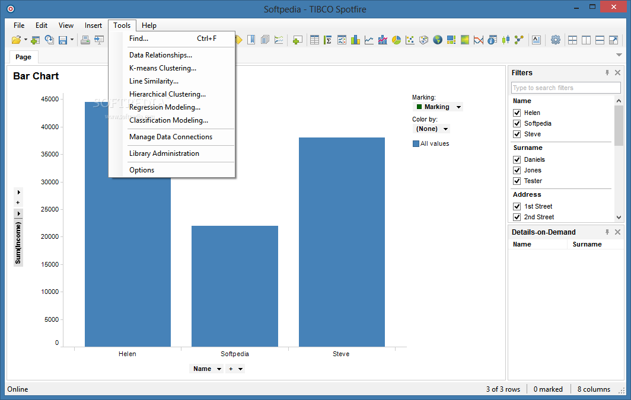Click the Softpedia bar in chart
631x400 pixels.
[235, 286]
